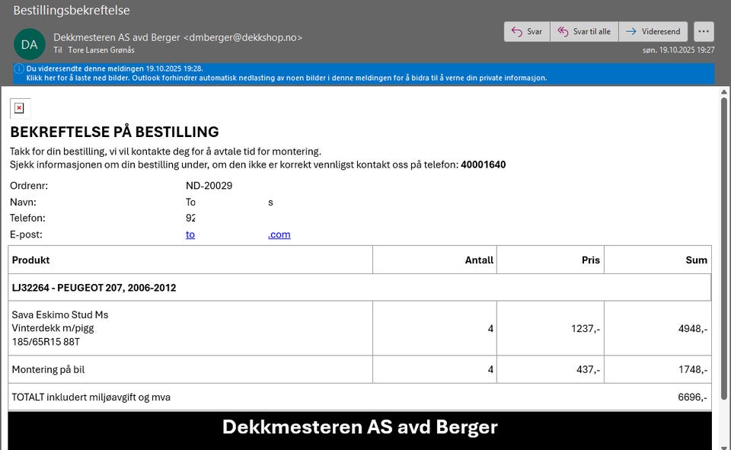Select order number ND-20029
Viewport: 731px width, 450px height.
(x=209, y=186)
